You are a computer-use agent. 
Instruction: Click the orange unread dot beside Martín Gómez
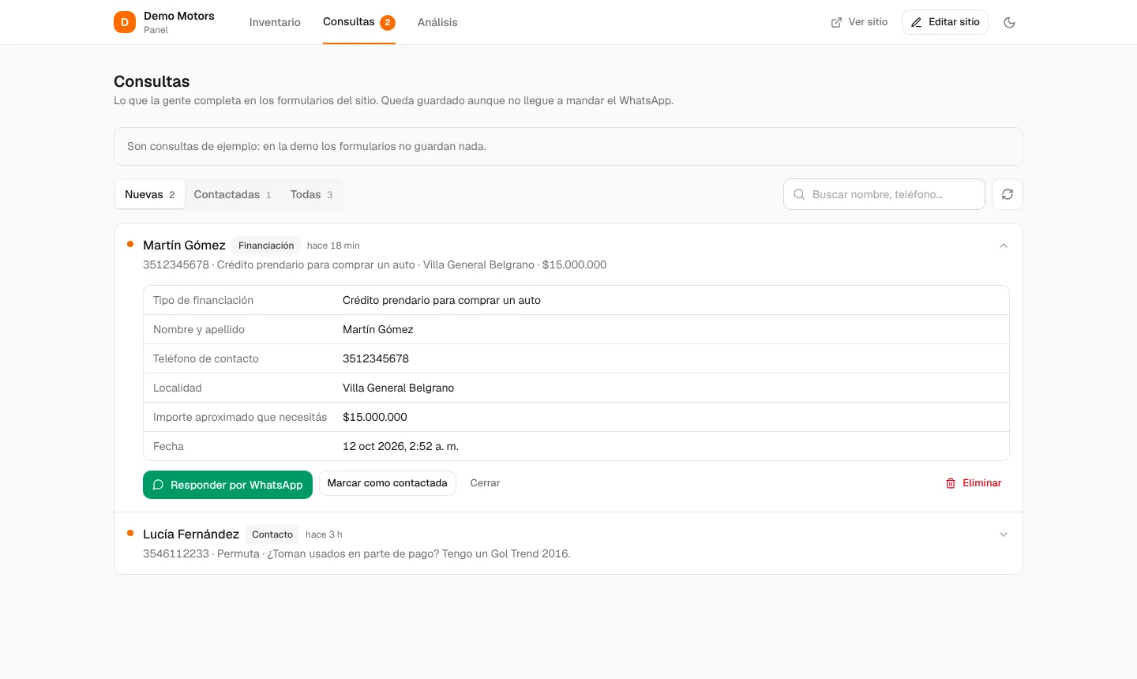click(x=130, y=244)
